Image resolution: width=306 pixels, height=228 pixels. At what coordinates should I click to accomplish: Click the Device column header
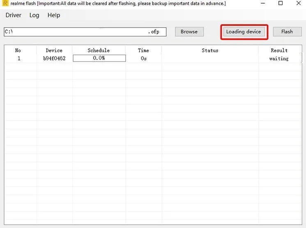point(54,50)
